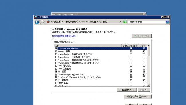Image resolution: width=186 pixels, height=105 pixels.
Task: Sort by 名称 column header
Action: coord(88,46)
